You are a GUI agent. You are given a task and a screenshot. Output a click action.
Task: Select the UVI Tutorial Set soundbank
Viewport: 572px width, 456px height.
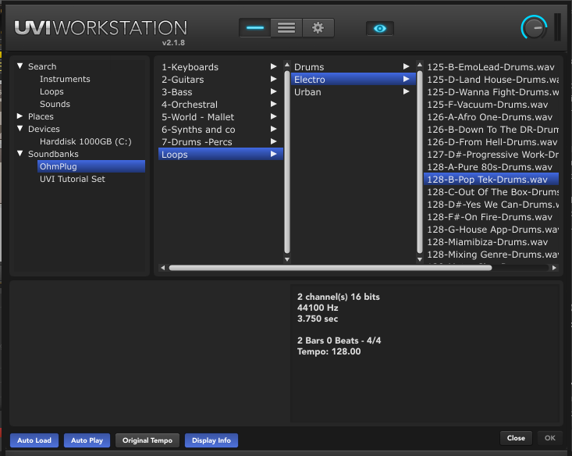pyautogui.click(x=73, y=179)
